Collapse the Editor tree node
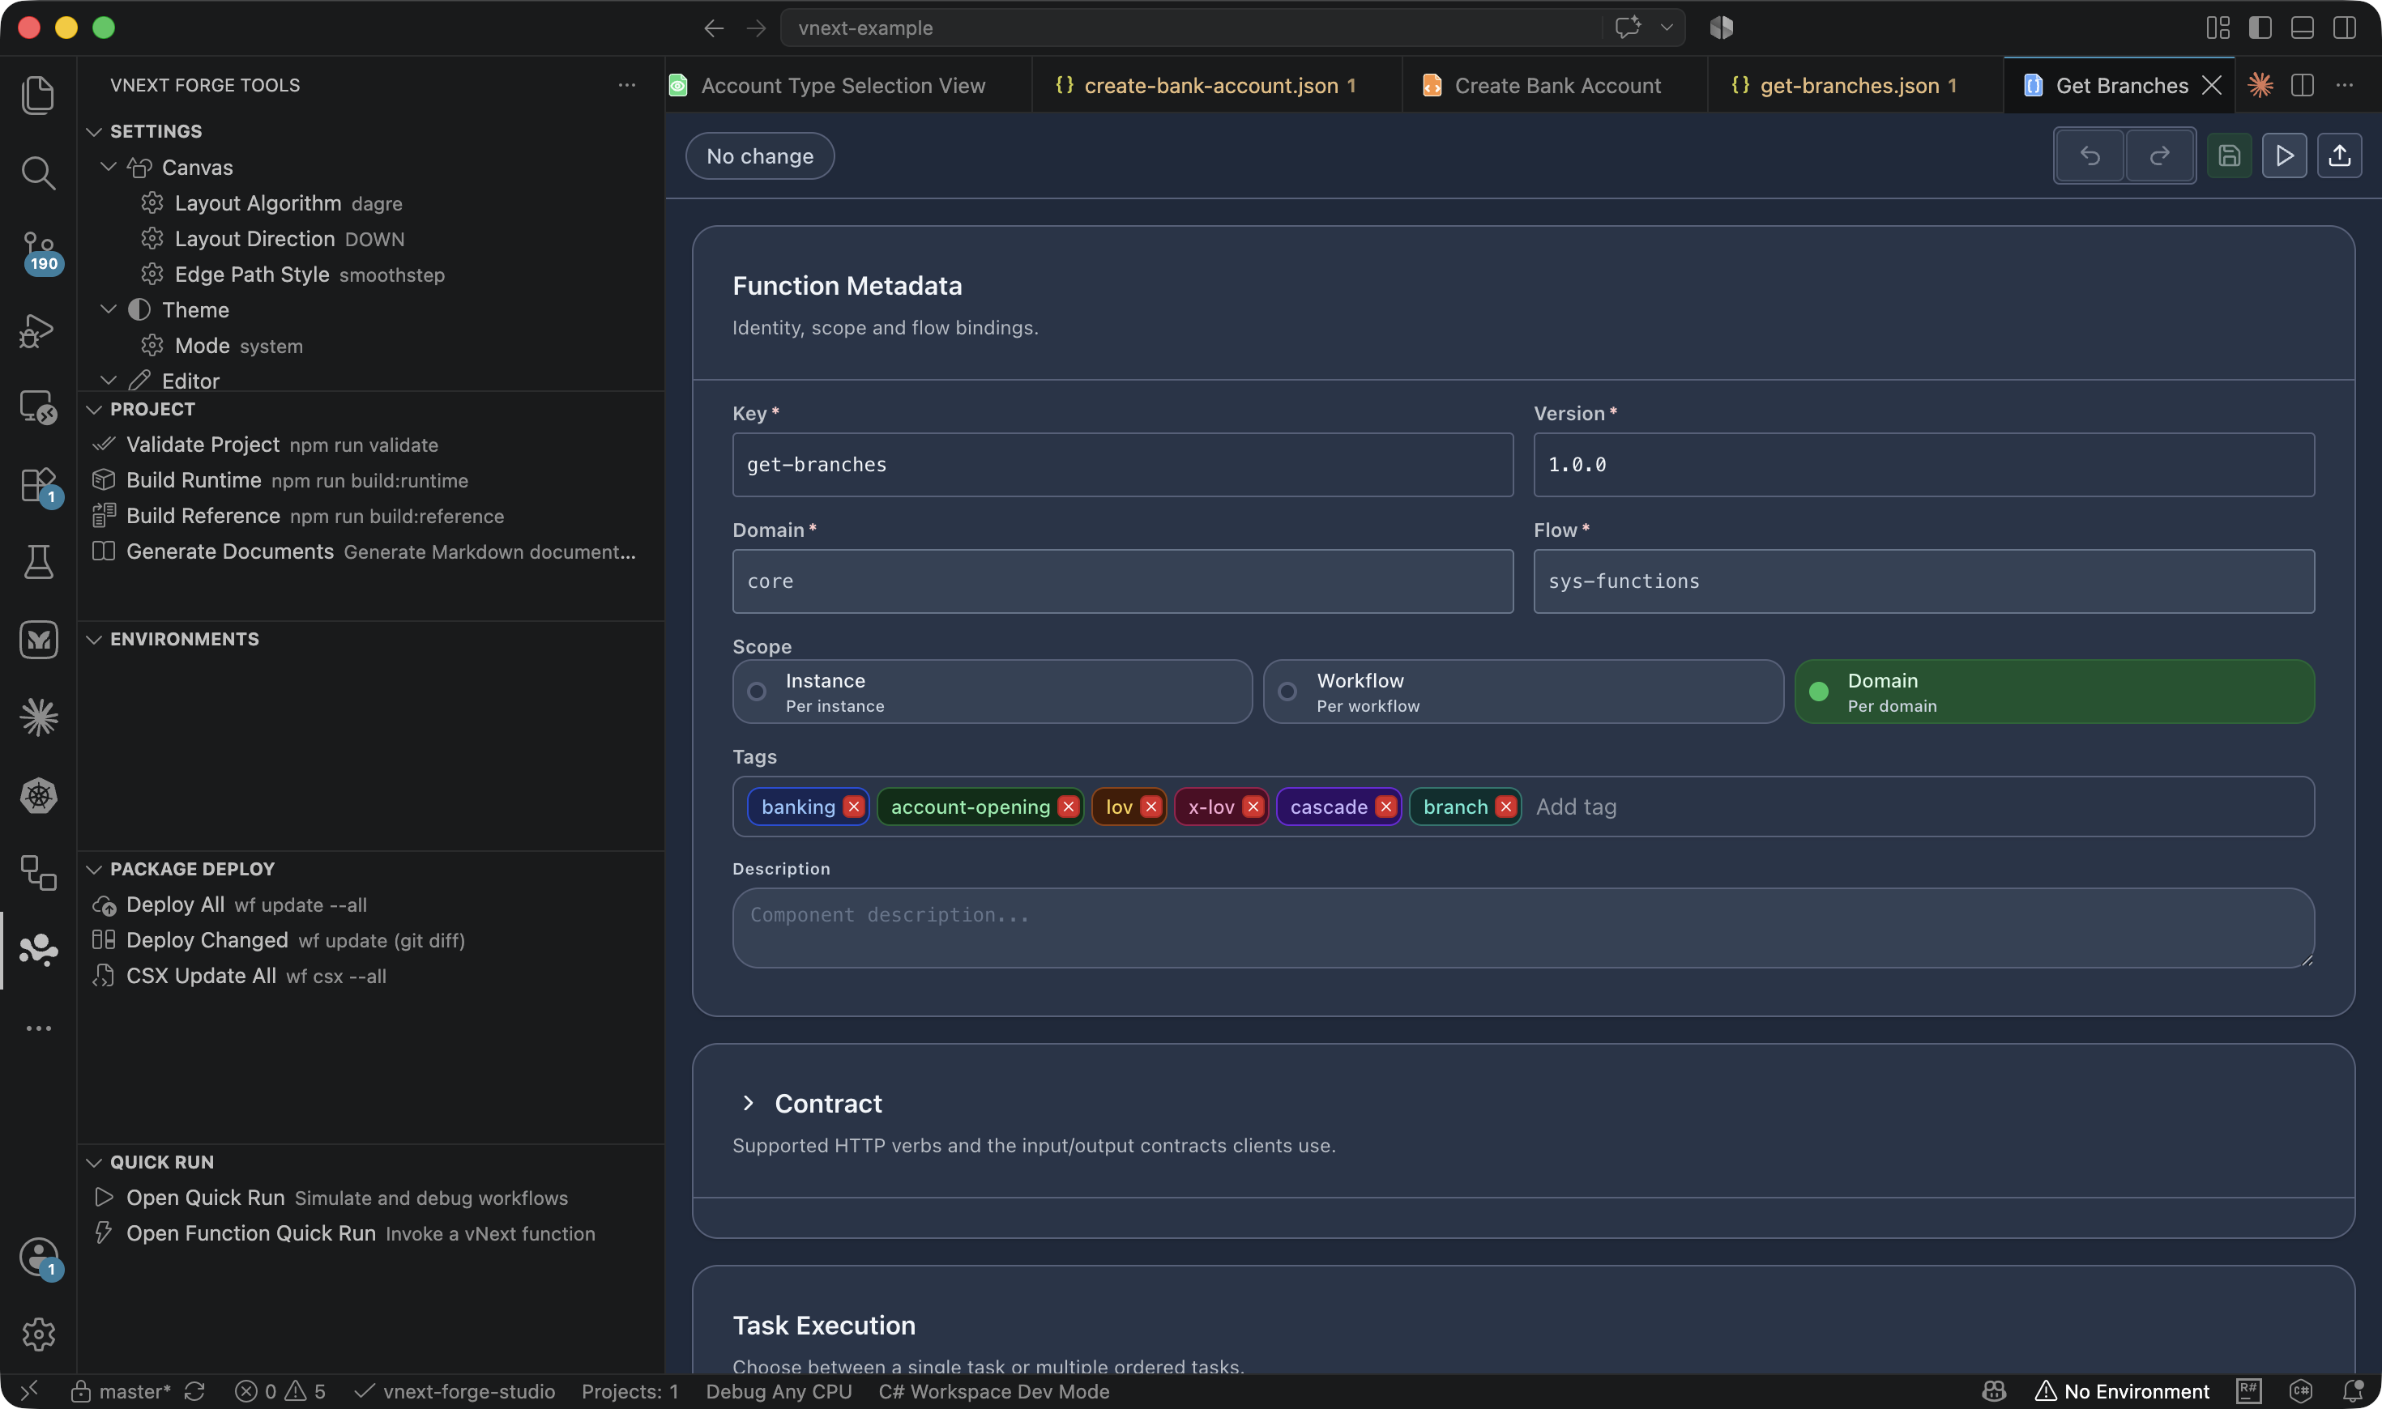The width and height of the screenshot is (2382, 1409). point(109,380)
